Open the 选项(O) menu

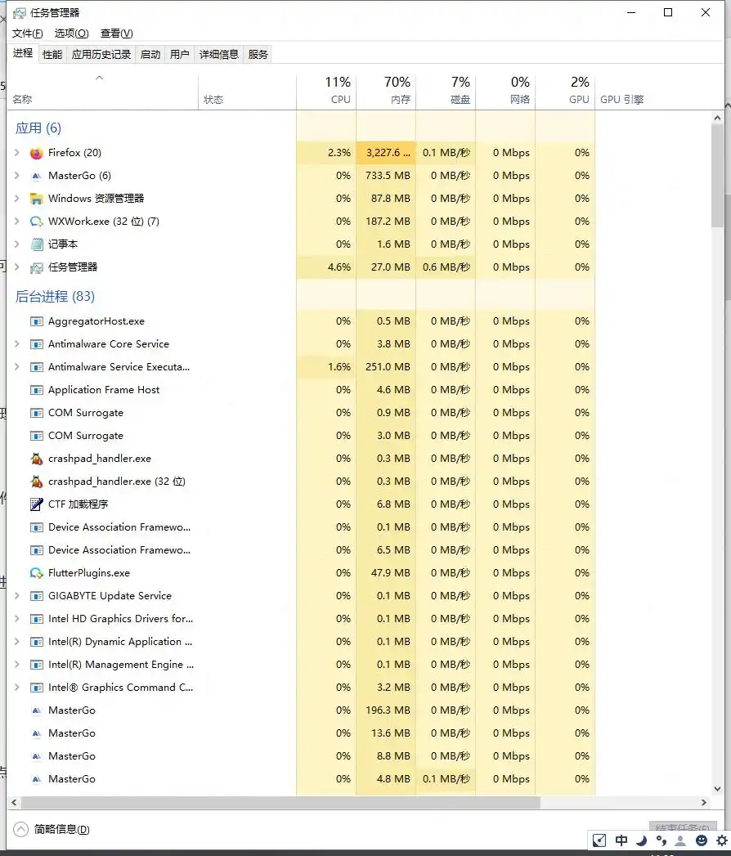(71, 34)
